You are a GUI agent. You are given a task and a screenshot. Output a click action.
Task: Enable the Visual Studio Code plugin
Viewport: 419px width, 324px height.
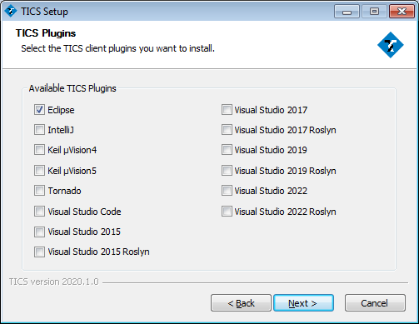tap(39, 212)
